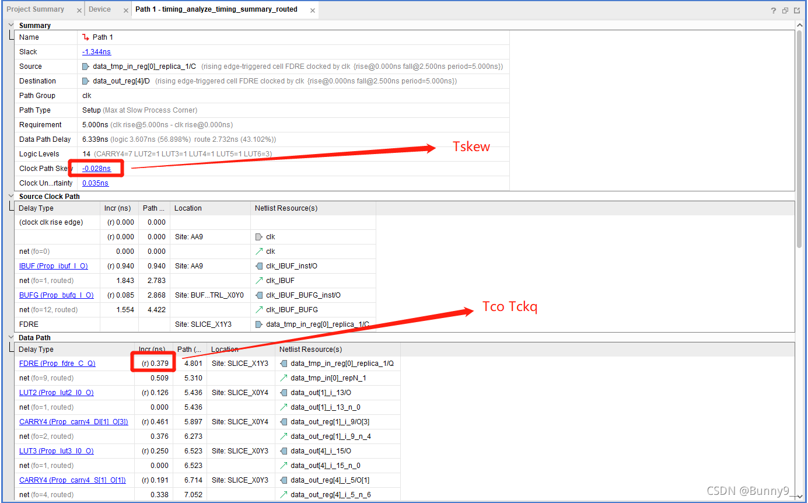Click the Path 1 name icon
Image resolution: width=808 pixels, height=503 pixels.
click(86, 37)
